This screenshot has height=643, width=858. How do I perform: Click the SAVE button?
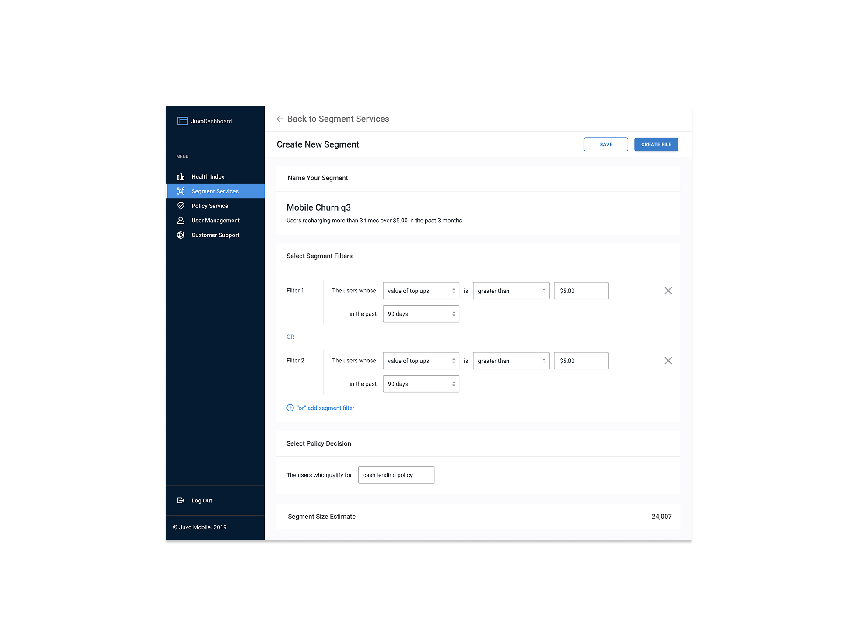tap(605, 144)
